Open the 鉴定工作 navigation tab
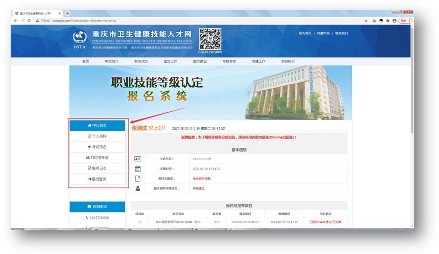The width and height of the screenshot is (439, 254). click(x=171, y=62)
